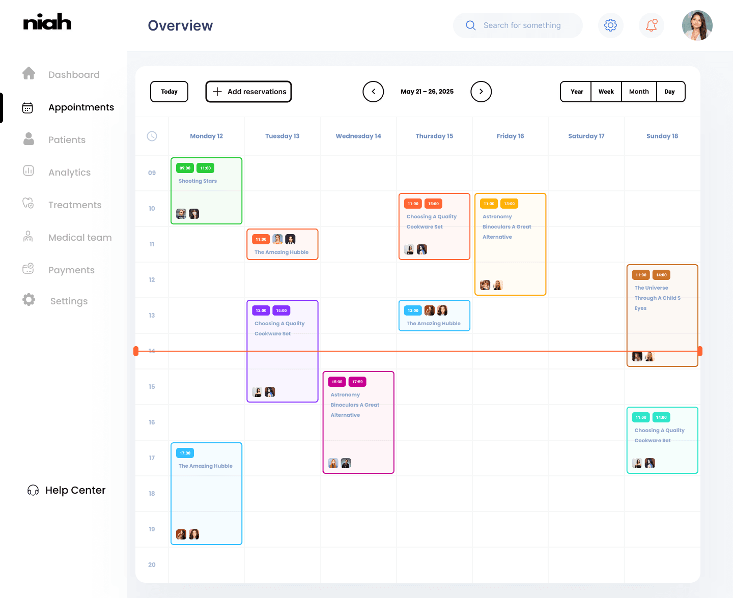Open Monday's green Shooting Stars appointment

tap(206, 191)
